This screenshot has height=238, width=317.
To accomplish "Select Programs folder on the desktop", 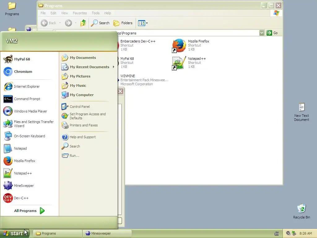I will (x=12, y=9).
